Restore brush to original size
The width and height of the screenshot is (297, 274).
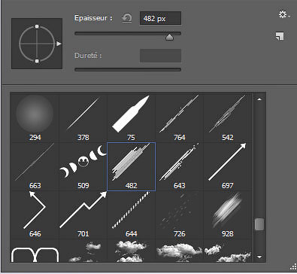[127, 18]
